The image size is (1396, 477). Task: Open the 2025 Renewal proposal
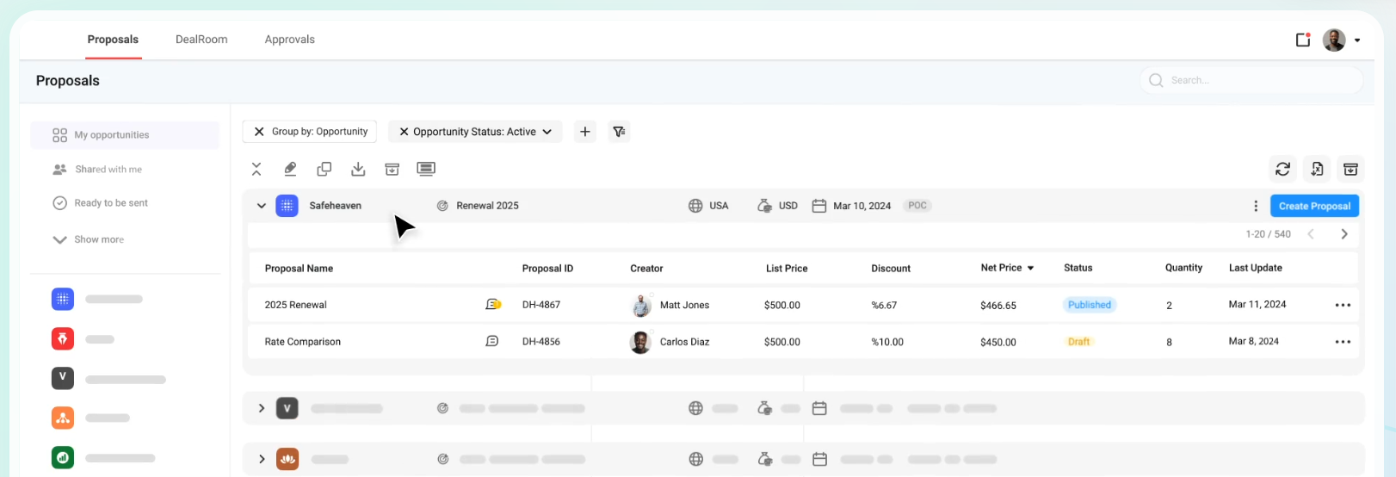pyautogui.click(x=295, y=305)
